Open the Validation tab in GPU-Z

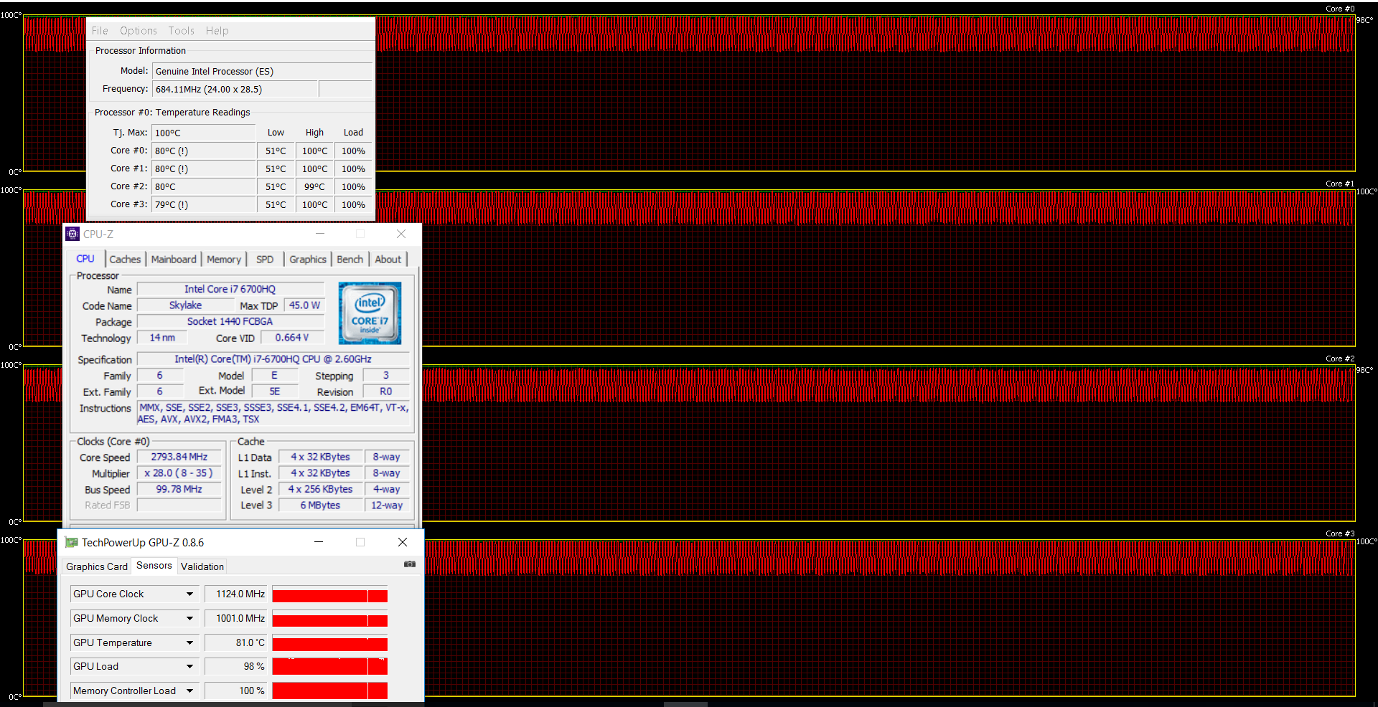click(x=202, y=566)
